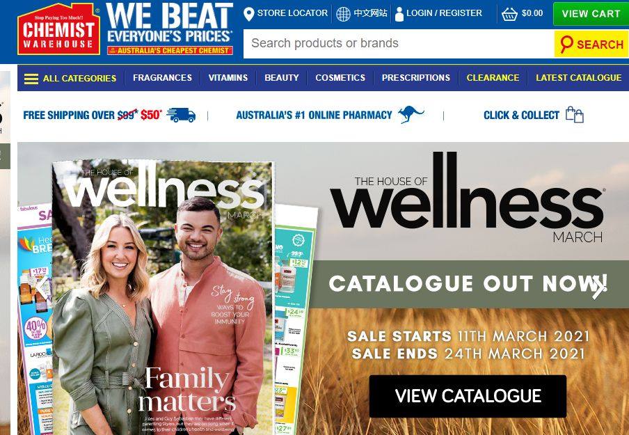629x435 pixels.
Task: Open the Clearance section
Action: click(x=493, y=78)
